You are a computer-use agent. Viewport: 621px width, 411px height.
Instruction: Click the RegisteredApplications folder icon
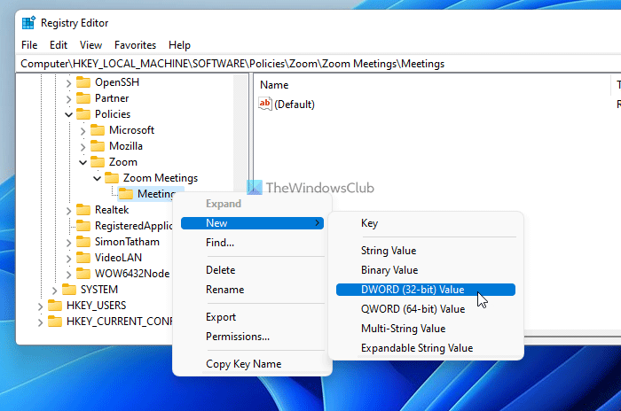pyautogui.click(x=83, y=226)
